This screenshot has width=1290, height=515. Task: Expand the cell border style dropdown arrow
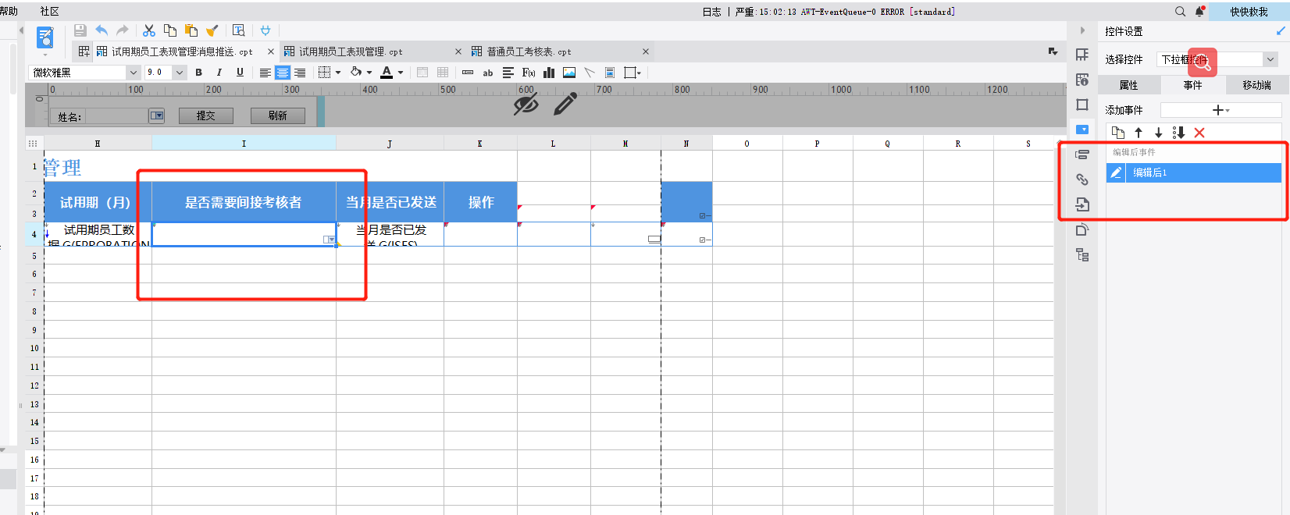338,73
